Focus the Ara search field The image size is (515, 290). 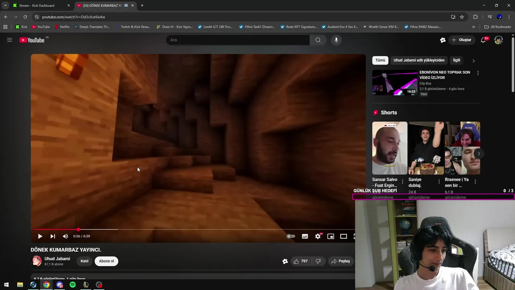pos(238,40)
